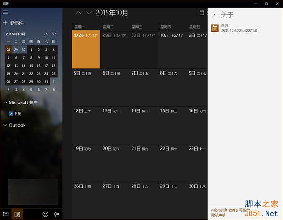Click version text 17.6224.42271.0
Image resolution: width=283 pixels, height=220 pixels.
[243, 31]
